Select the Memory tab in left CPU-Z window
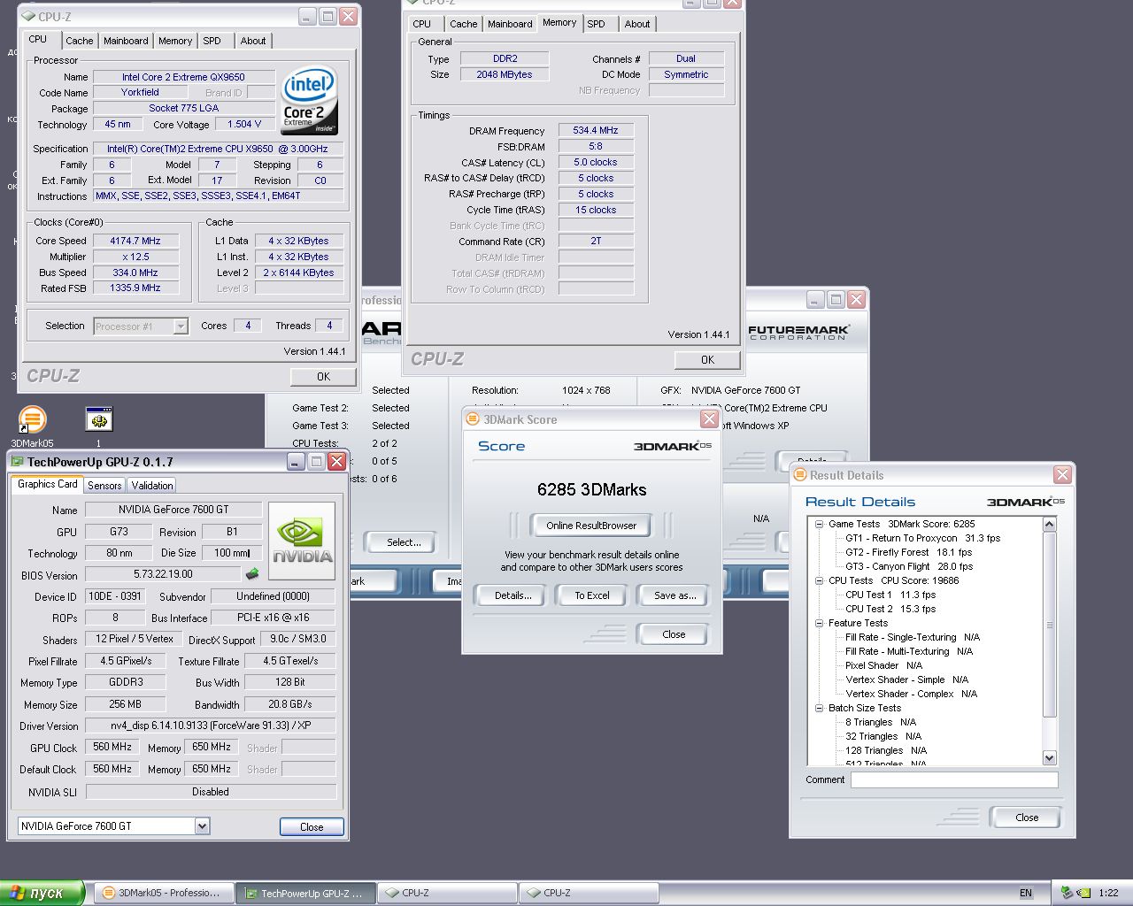 [175, 41]
